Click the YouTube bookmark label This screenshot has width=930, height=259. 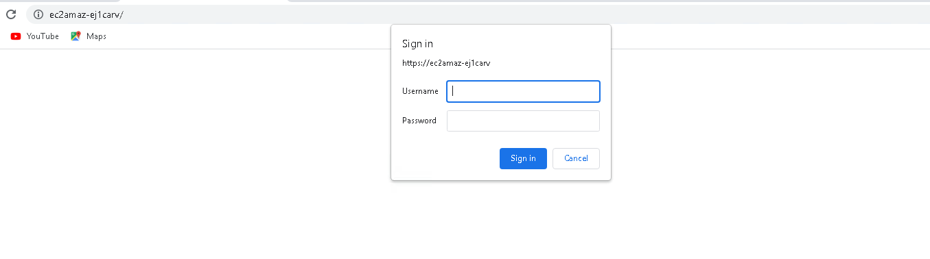tap(43, 36)
